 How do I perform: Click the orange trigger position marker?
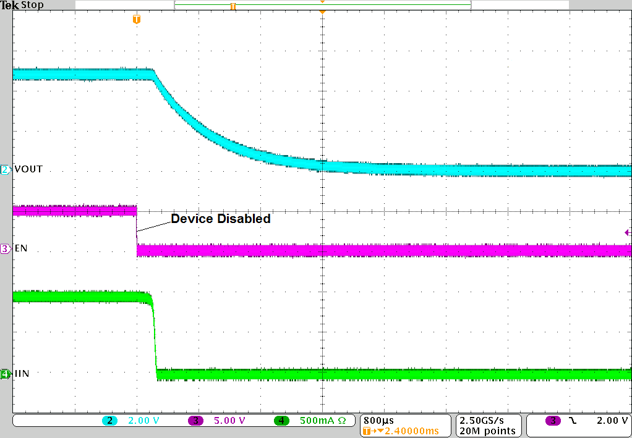click(136, 19)
